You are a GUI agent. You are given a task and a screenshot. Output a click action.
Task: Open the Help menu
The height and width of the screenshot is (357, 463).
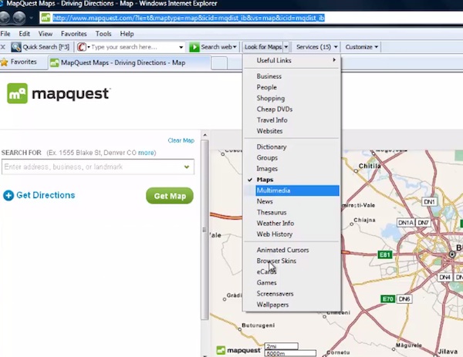click(x=127, y=34)
